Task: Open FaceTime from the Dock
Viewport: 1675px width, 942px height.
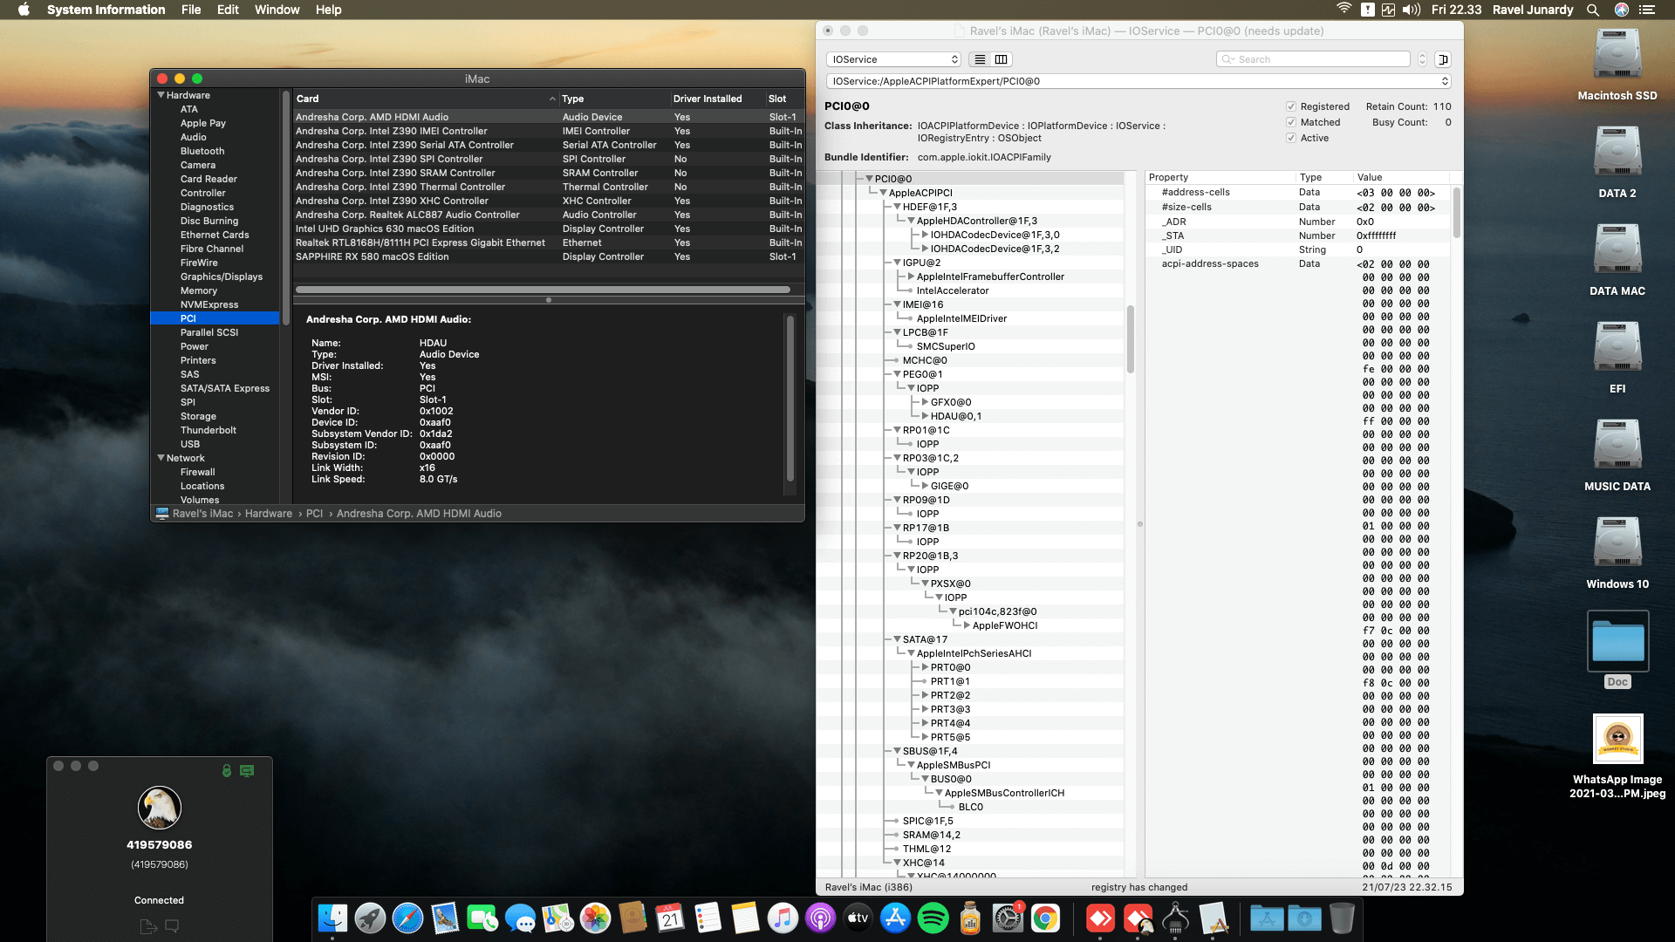Action: click(482, 918)
